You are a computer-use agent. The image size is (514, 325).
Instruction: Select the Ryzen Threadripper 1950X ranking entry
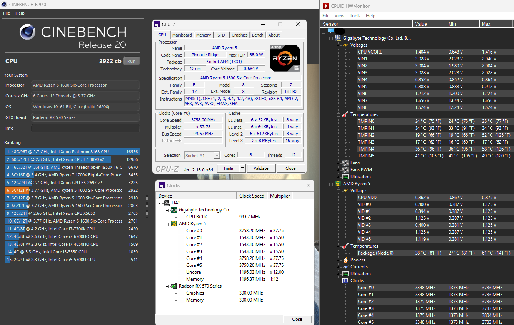tap(72, 167)
